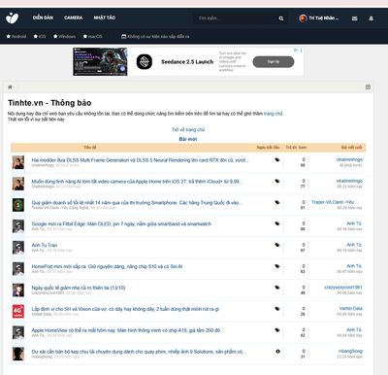388x375 pixels.
Task: Click avatar beside the 9 Solutions thread
Action: point(18,354)
